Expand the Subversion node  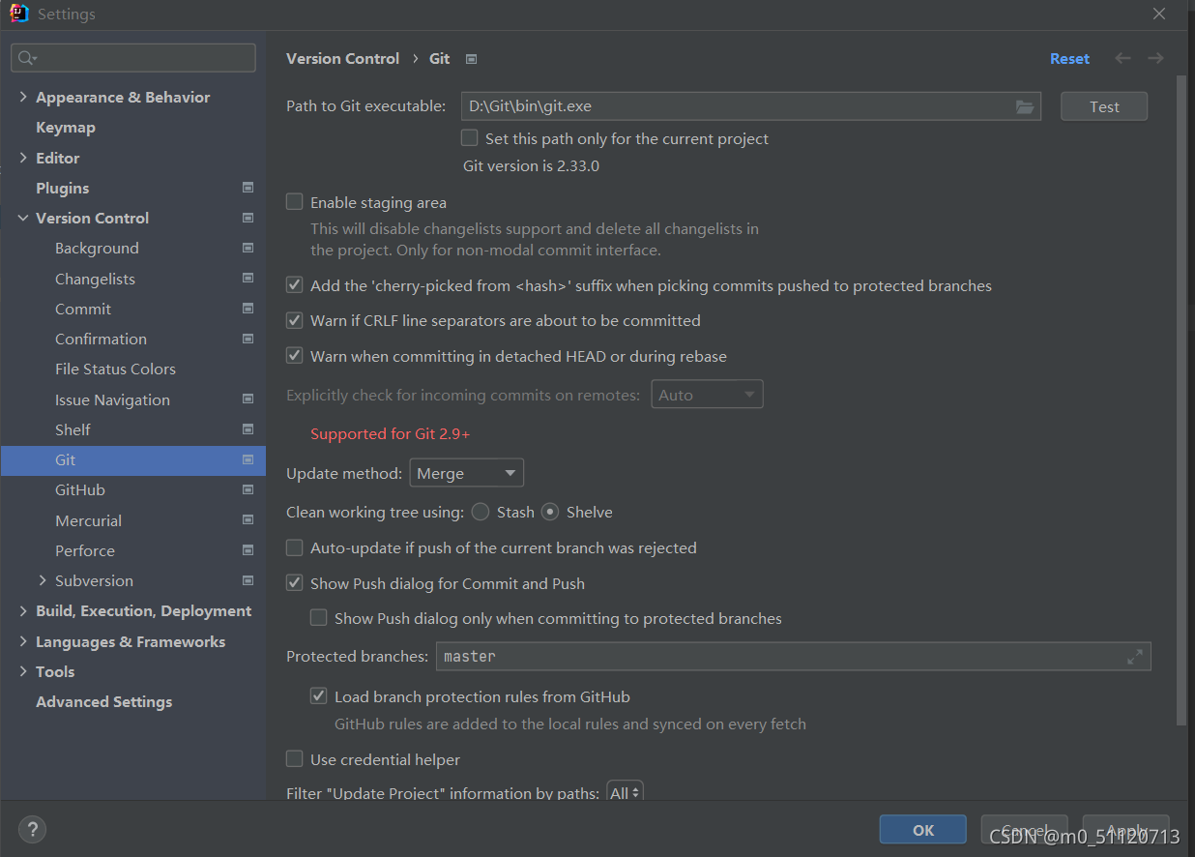[43, 580]
